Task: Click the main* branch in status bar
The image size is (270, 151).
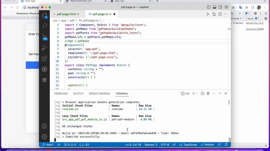Action: coord(48,145)
